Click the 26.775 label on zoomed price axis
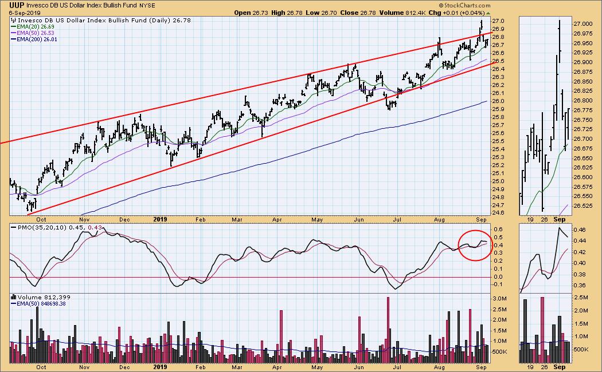The image size is (602, 372). [583, 110]
